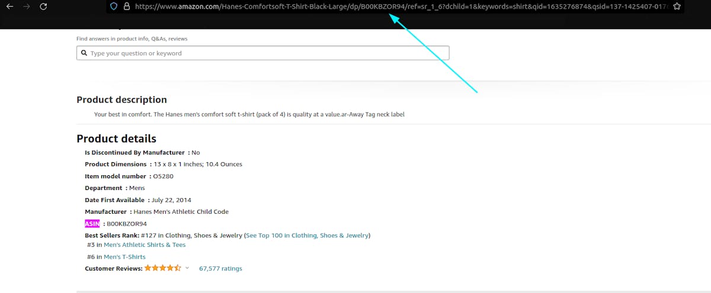
Task: Select the ASIN value B00KBZOR94
Action: 127,224
